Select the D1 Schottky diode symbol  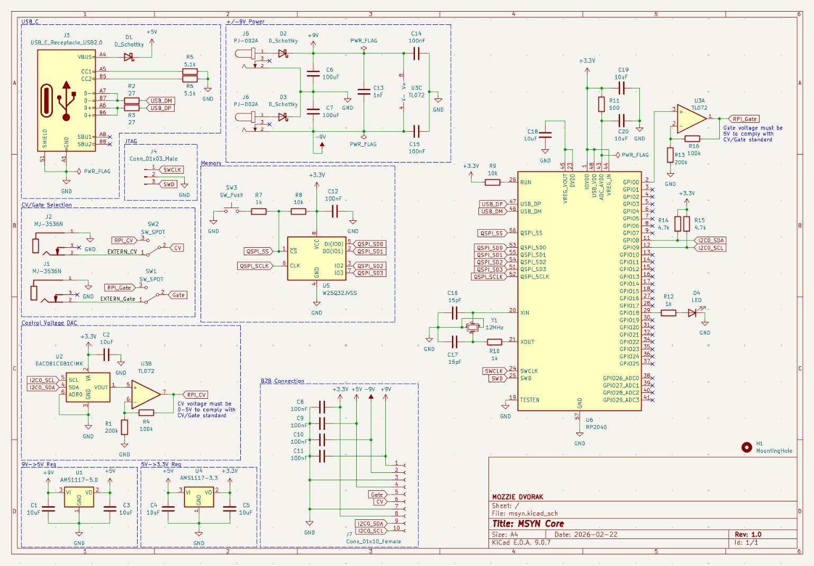[x=128, y=57]
